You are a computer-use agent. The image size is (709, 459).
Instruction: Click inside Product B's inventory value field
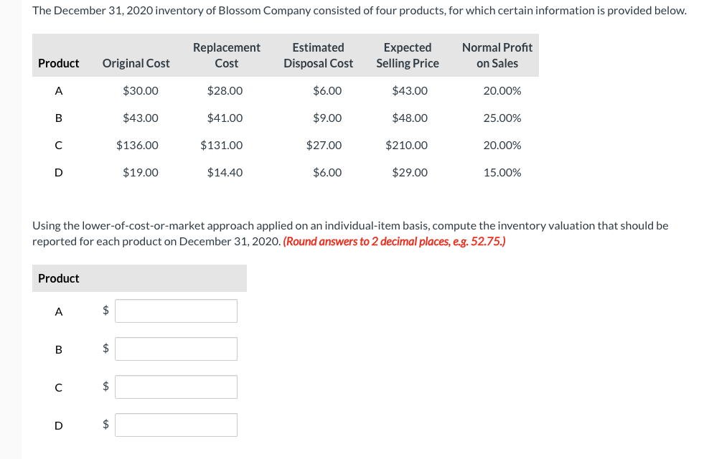(x=176, y=349)
